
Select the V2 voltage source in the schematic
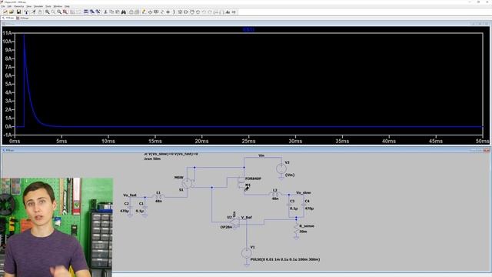point(281,169)
